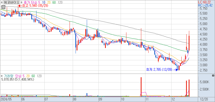Select the 종가 단순 moving average label
The width and height of the screenshot is (215, 102).
(30, 2)
